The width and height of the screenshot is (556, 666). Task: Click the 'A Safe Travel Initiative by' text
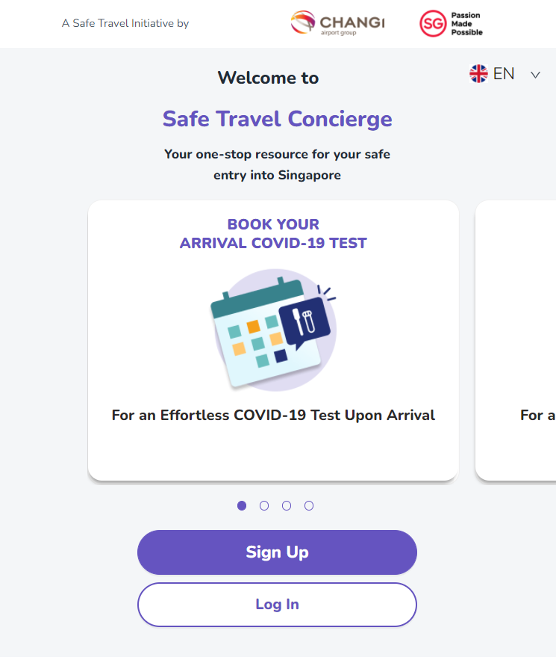point(125,23)
